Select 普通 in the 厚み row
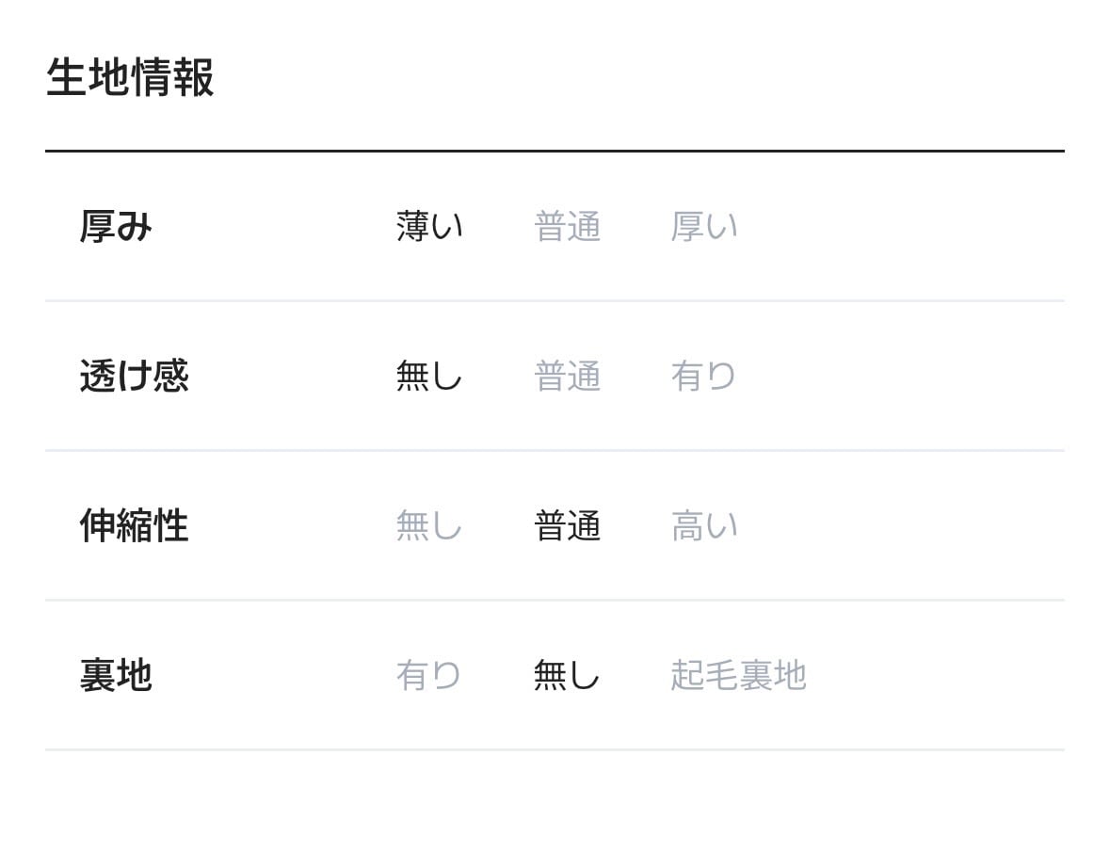Screen dimensions: 1110x852 click(567, 227)
